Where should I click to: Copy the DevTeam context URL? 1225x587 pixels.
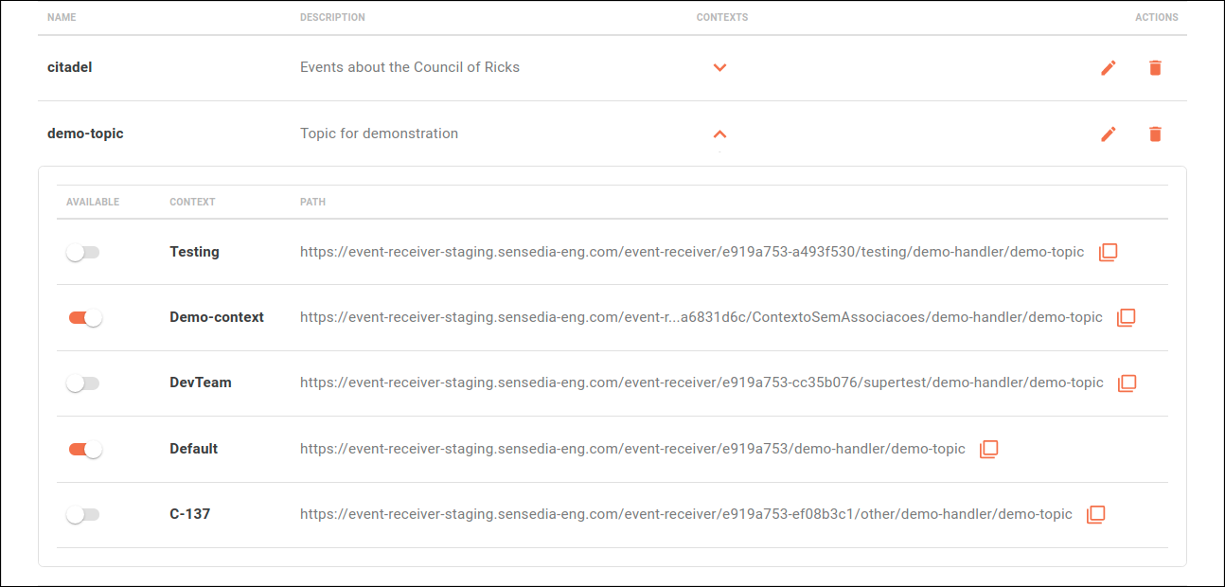click(1125, 382)
